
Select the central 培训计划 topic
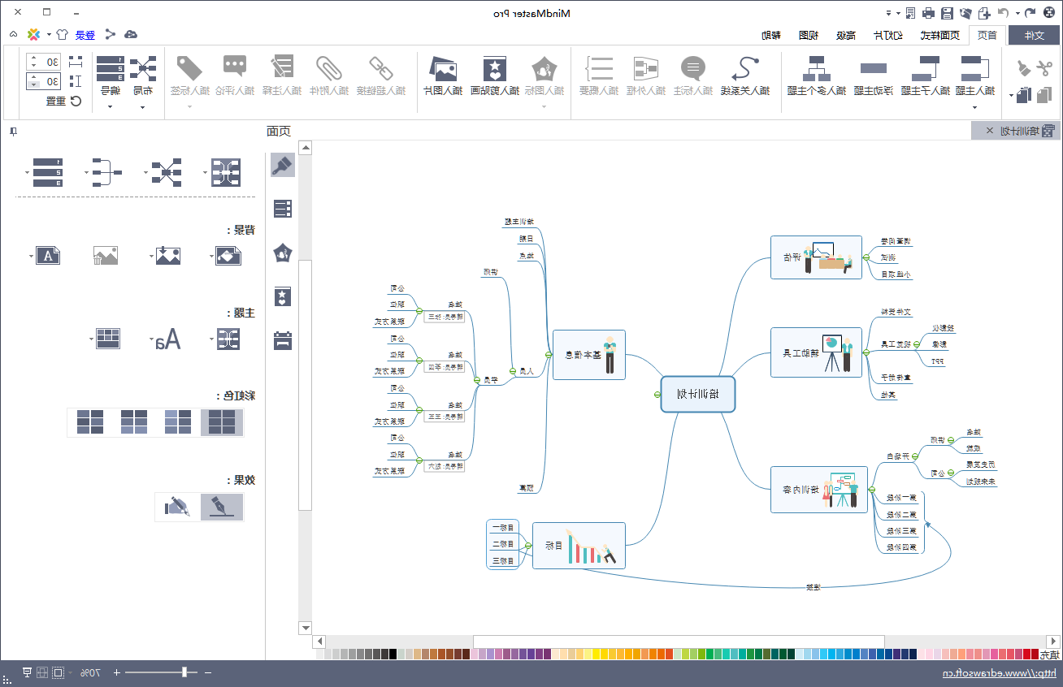[x=698, y=394]
